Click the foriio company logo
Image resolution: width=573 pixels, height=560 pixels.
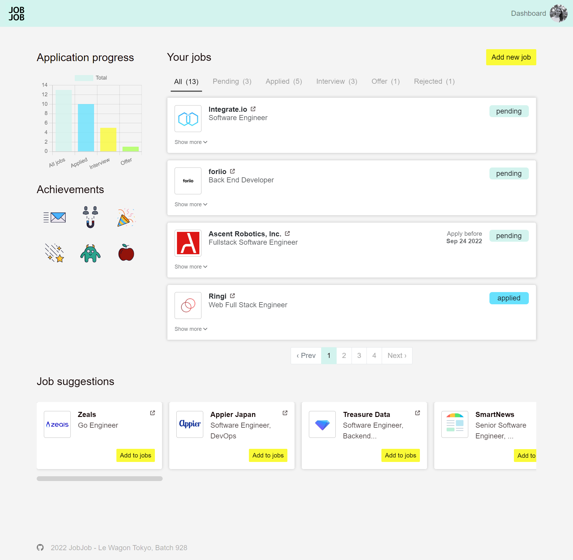[x=188, y=181]
